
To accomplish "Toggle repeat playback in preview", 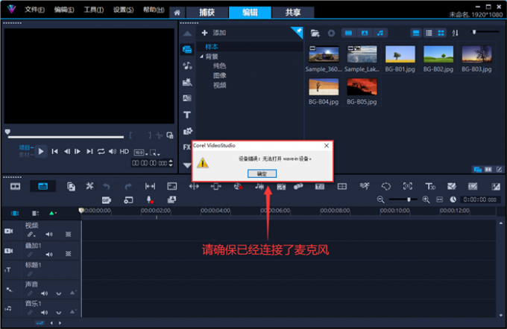I will click(101, 151).
